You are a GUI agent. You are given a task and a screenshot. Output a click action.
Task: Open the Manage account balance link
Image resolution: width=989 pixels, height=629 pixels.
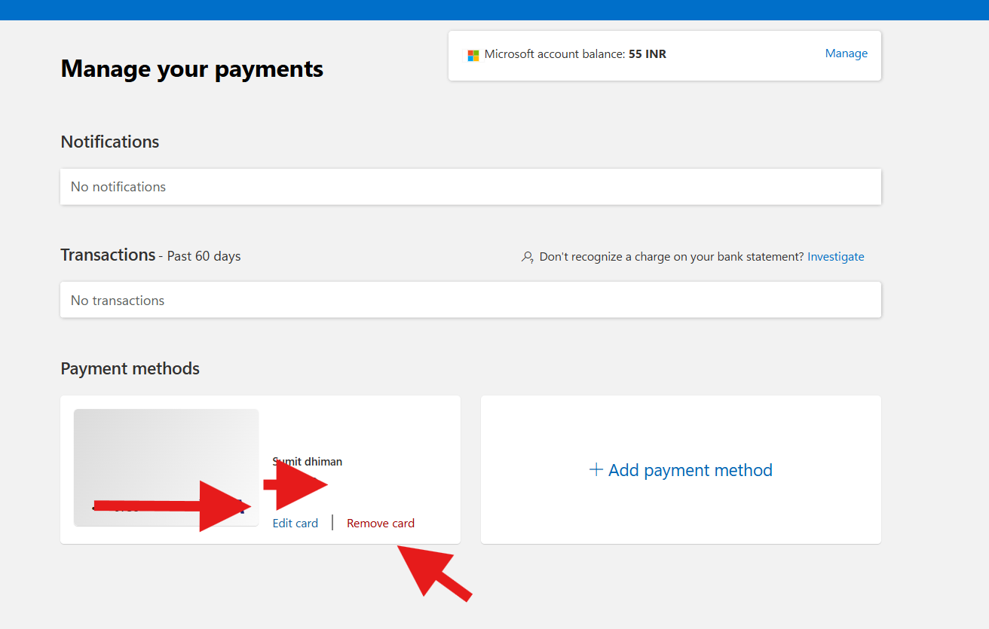click(x=846, y=53)
